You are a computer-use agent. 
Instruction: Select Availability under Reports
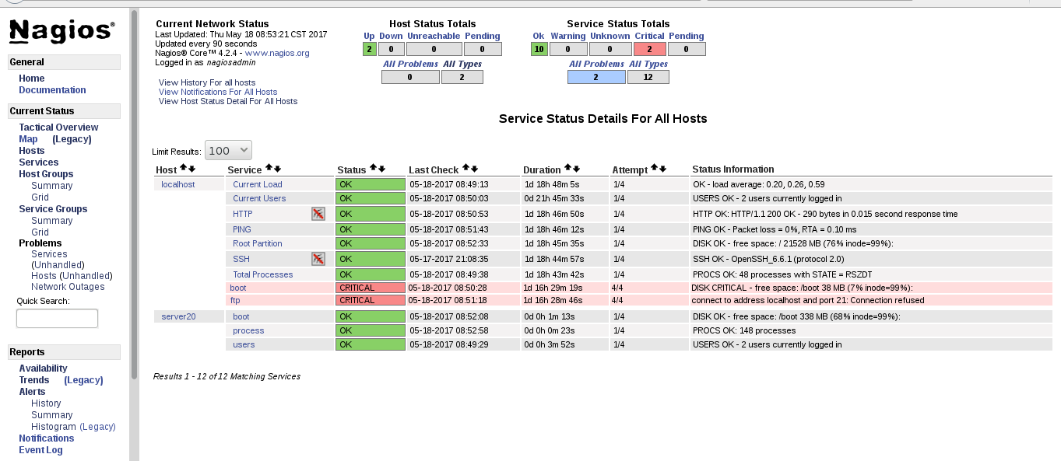coord(43,368)
